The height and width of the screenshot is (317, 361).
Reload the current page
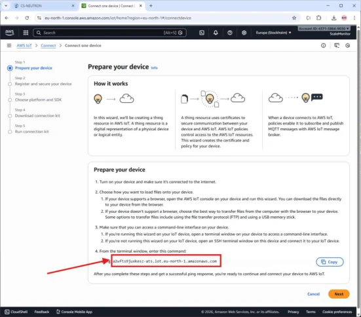[x=27, y=18]
